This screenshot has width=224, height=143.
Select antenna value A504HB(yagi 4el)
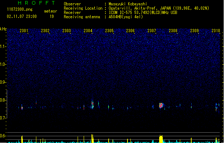126,17
